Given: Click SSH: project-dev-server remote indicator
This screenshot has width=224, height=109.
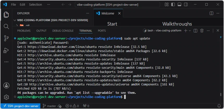Looking at the screenshot, I should coord(21,106).
